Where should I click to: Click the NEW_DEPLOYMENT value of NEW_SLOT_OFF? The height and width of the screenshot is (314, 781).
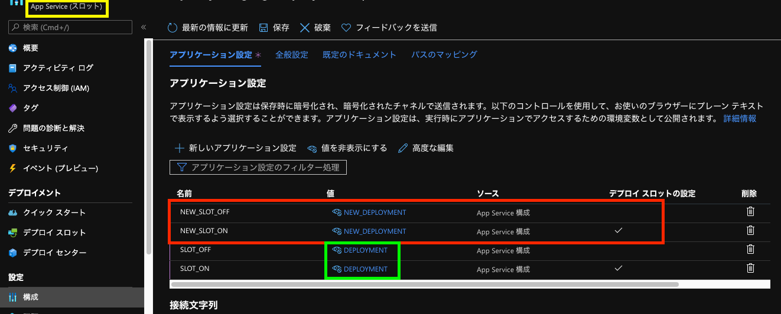pos(375,212)
